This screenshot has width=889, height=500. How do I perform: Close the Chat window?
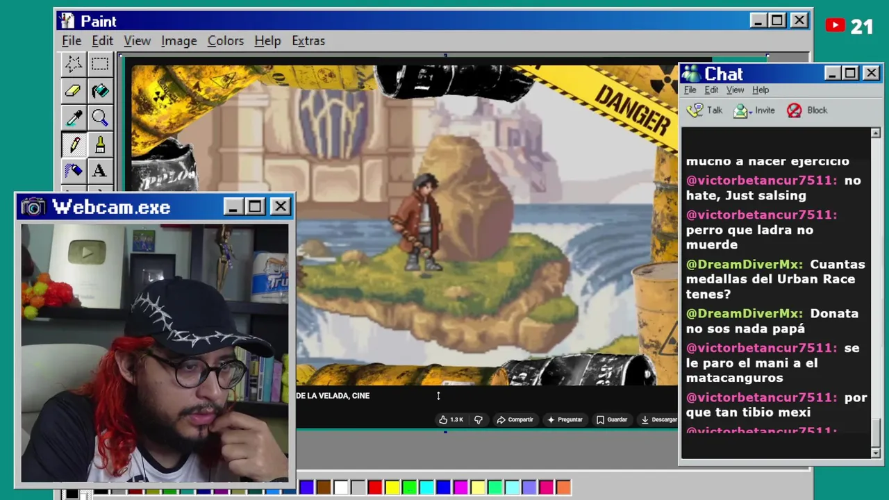pos(871,73)
